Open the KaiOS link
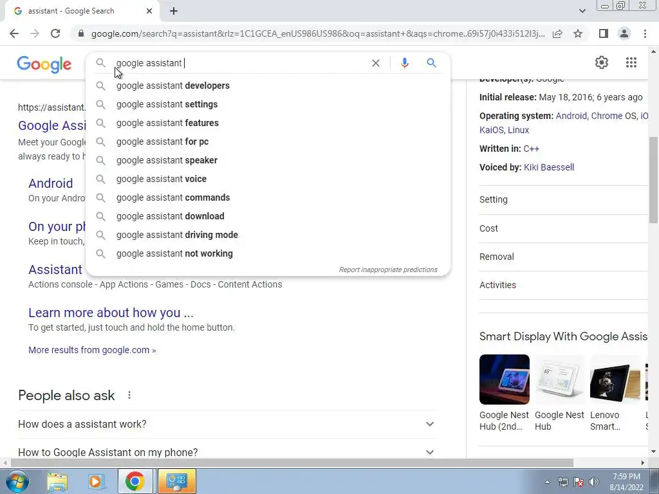Viewport: 659px width, 494px height. pos(491,130)
